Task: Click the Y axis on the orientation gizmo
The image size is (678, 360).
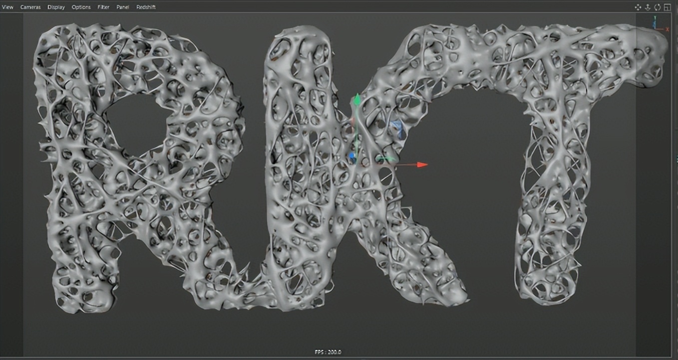Action: click(x=655, y=16)
